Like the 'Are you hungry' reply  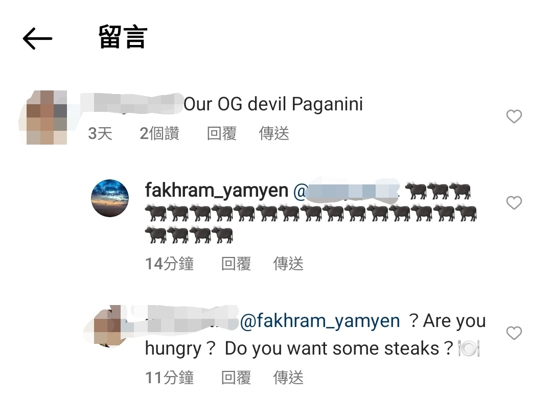coord(514,333)
